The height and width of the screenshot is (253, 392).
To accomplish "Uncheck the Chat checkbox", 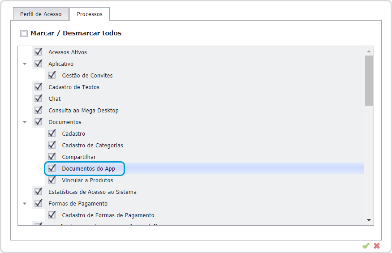I will pyautogui.click(x=39, y=99).
